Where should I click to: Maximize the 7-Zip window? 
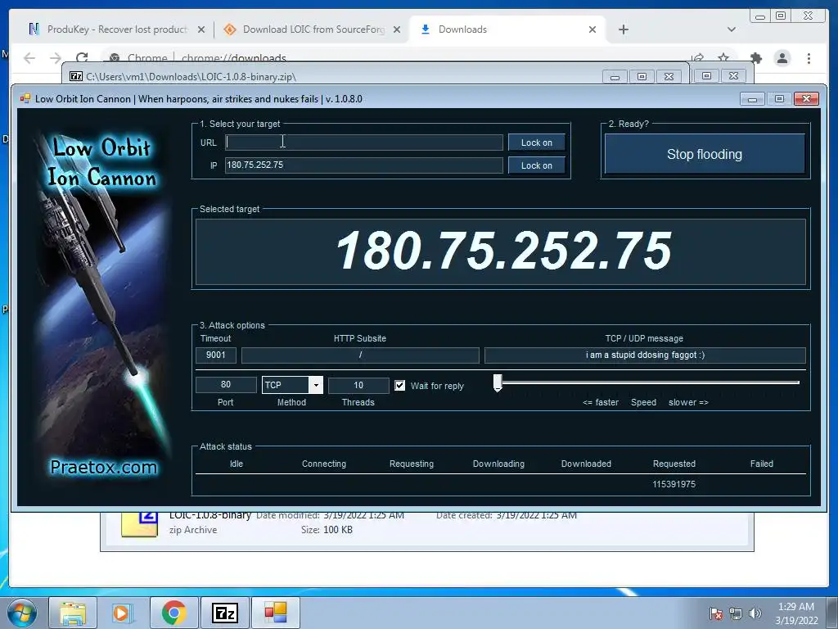(642, 76)
